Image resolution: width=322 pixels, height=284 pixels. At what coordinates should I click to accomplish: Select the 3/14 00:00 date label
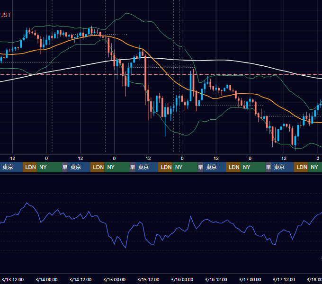pyautogui.click(x=46, y=279)
